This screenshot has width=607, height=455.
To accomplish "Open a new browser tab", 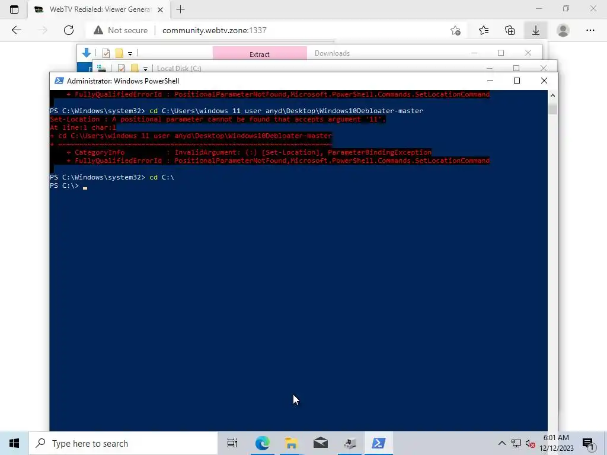I will (180, 9).
